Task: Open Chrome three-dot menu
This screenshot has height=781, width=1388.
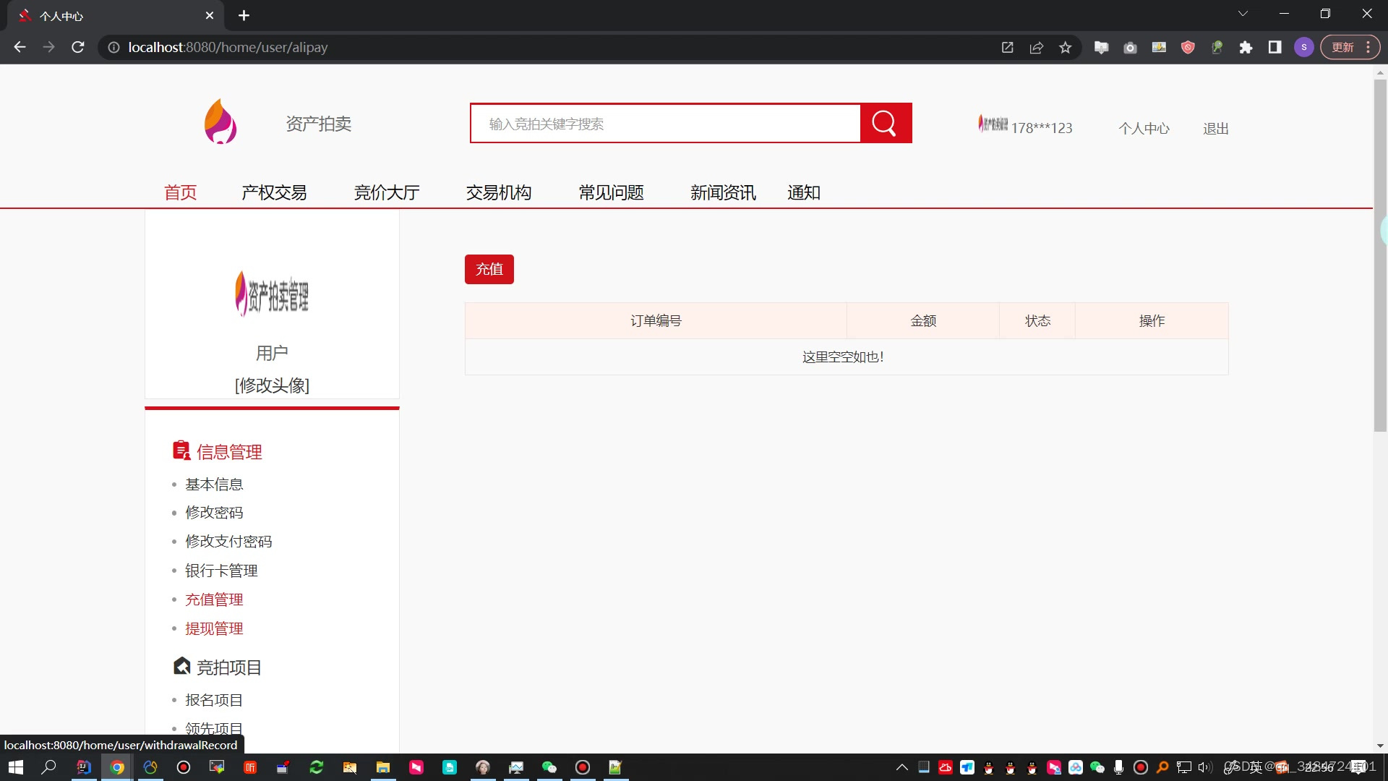Action: coord(1368,48)
